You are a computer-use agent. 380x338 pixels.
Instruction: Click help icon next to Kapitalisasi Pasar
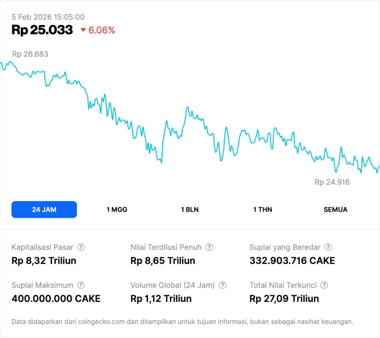pos(81,247)
